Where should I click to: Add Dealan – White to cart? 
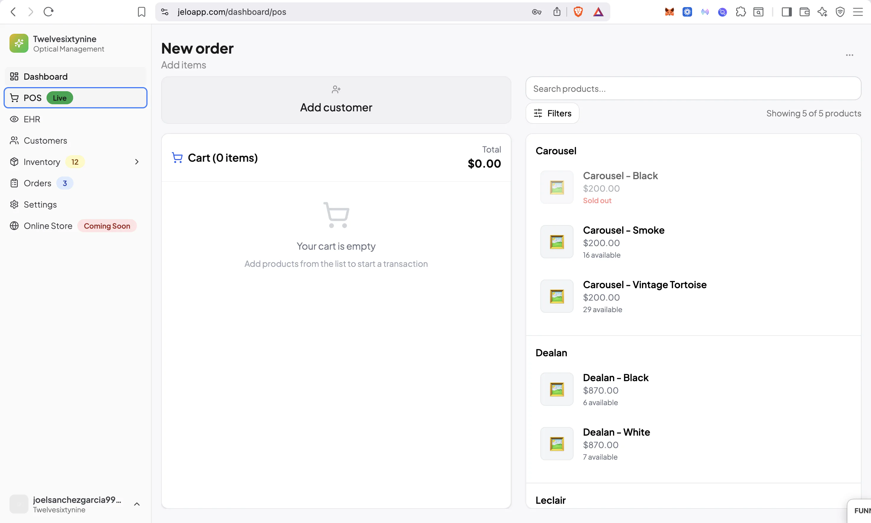coord(693,444)
